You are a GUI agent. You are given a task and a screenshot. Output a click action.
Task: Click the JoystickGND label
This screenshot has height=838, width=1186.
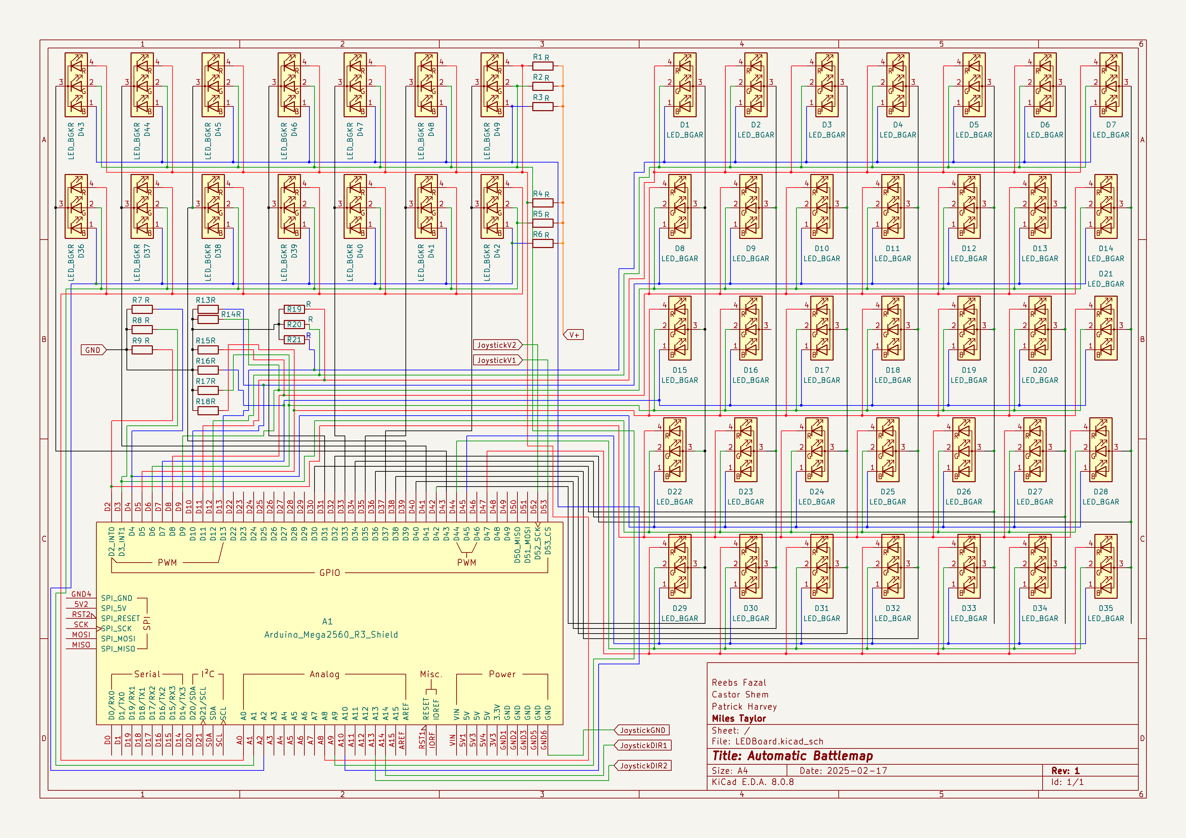[642, 730]
